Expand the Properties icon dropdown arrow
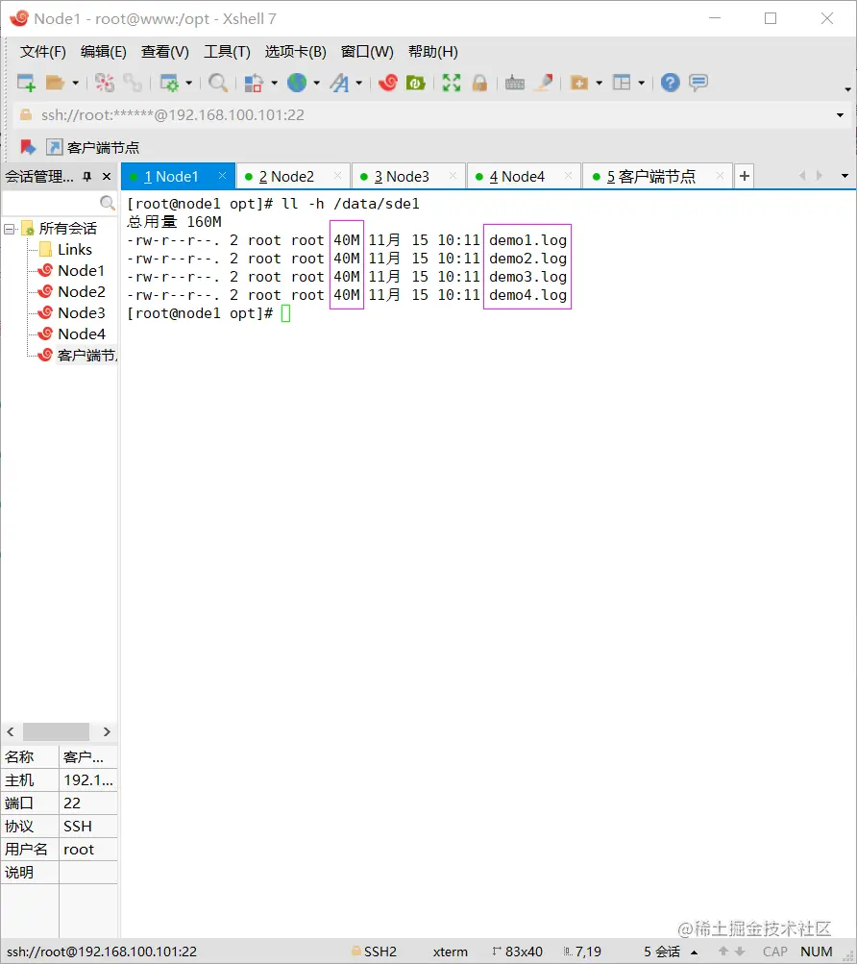The height and width of the screenshot is (964, 857). click(x=188, y=83)
